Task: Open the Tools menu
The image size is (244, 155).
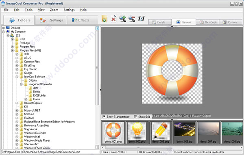Action: (x=28, y=10)
